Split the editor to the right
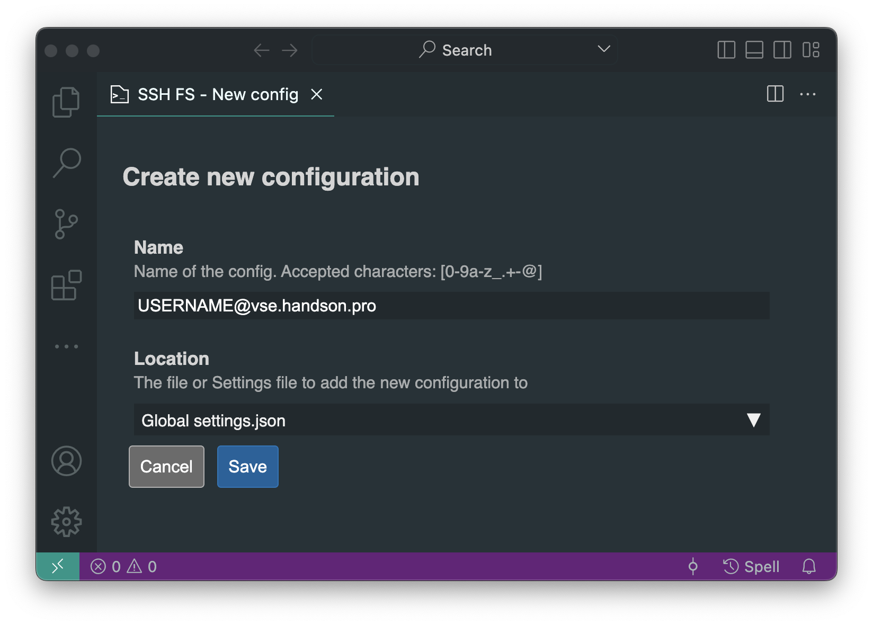The height and width of the screenshot is (625, 873). [775, 94]
